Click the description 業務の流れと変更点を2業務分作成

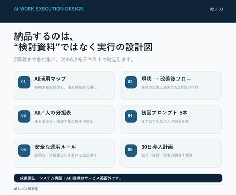[x=170, y=87]
